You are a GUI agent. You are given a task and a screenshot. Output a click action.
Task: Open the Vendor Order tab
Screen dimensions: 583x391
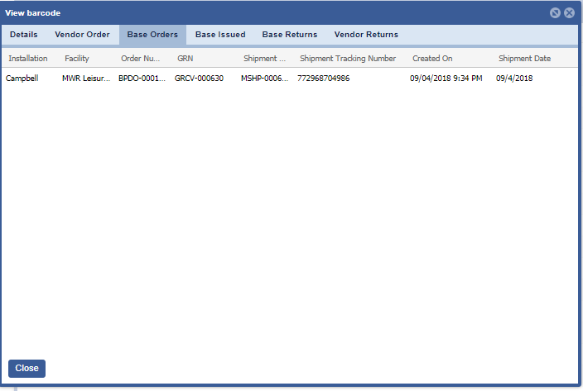click(82, 35)
